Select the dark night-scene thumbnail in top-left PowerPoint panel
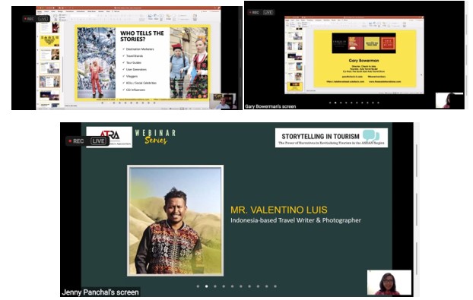 tap(49, 95)
